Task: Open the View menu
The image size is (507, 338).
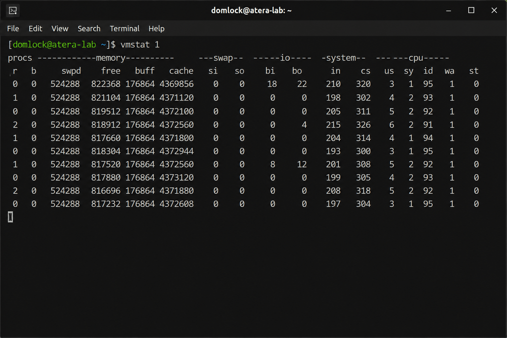Action: click(x=60, y=29)
